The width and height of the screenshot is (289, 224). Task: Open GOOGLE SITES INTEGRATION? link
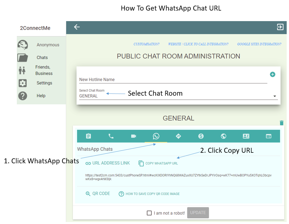(259, 44)
